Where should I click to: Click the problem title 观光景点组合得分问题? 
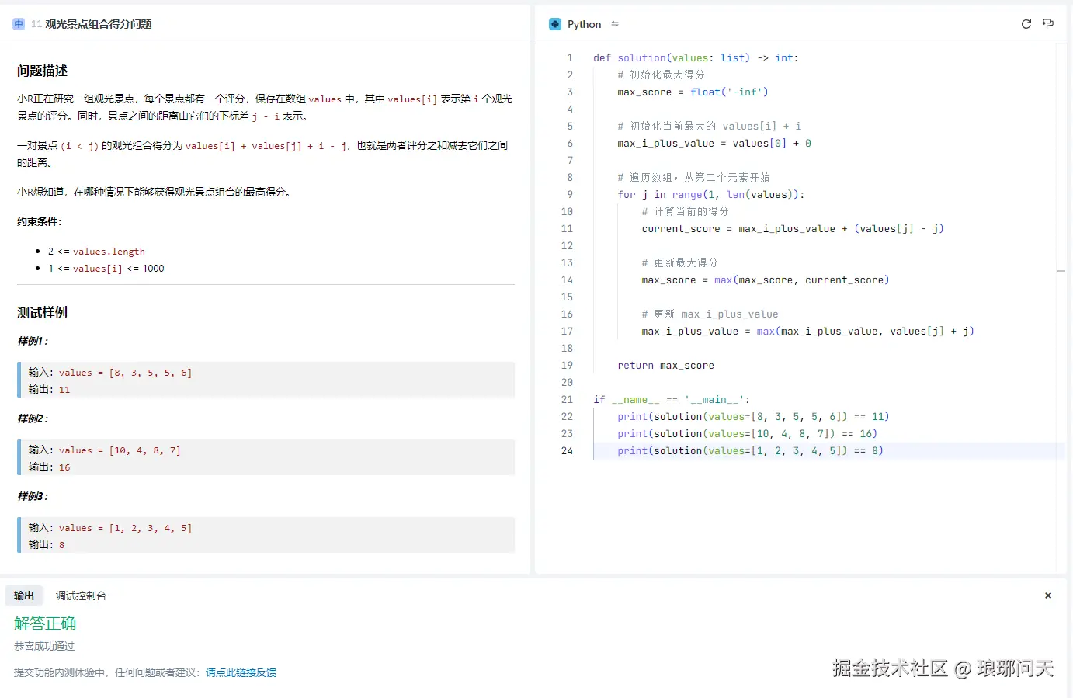pyautogui.click(x=98, y=24)
